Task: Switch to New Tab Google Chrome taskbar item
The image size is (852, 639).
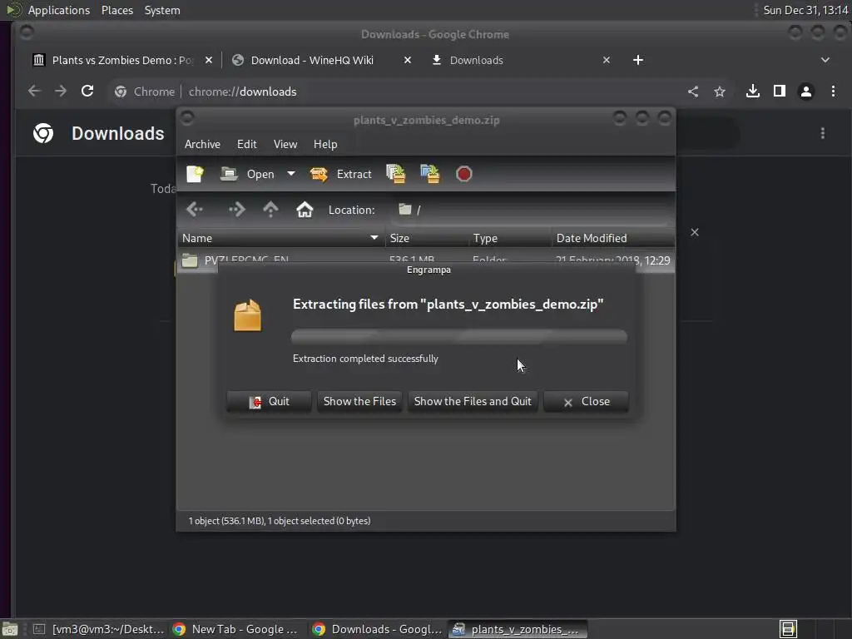Action: pos(235,629)
